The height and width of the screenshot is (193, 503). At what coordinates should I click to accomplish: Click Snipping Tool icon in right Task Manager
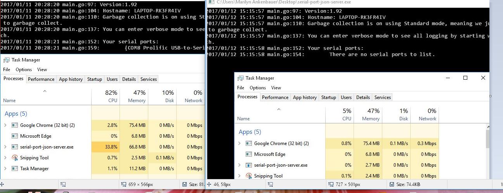tap(249, 176)
